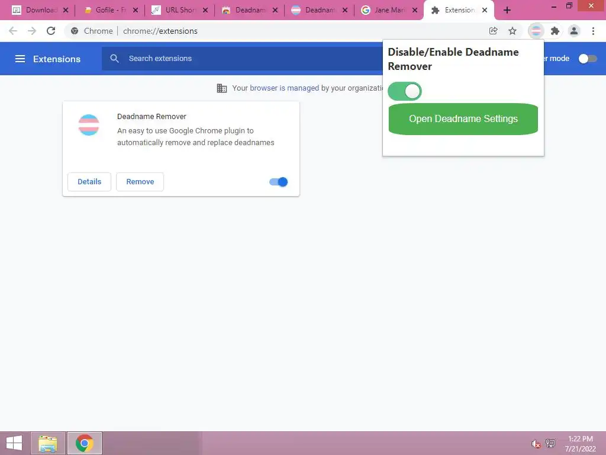Image resolution: width=606 pixels, height=455 pixels.
Task: Click the share page icon in the address bar
Action: pyautogui.click(x=493, y=31)
